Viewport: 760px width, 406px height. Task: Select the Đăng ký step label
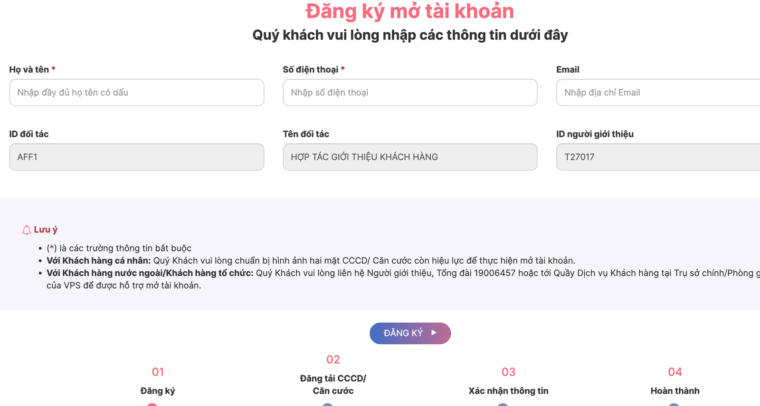click(x=158, y=390)
